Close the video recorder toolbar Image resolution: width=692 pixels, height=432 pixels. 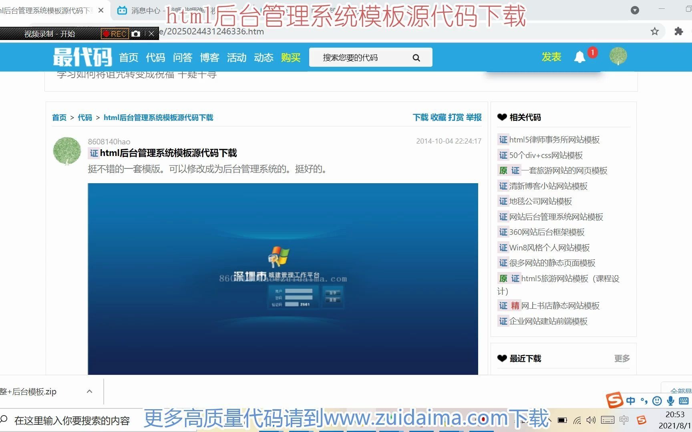click(x=151, y=34)
